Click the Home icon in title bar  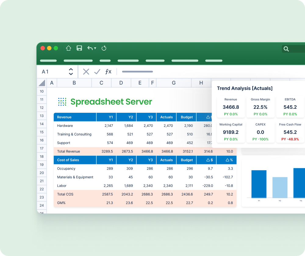coord(68,48)
